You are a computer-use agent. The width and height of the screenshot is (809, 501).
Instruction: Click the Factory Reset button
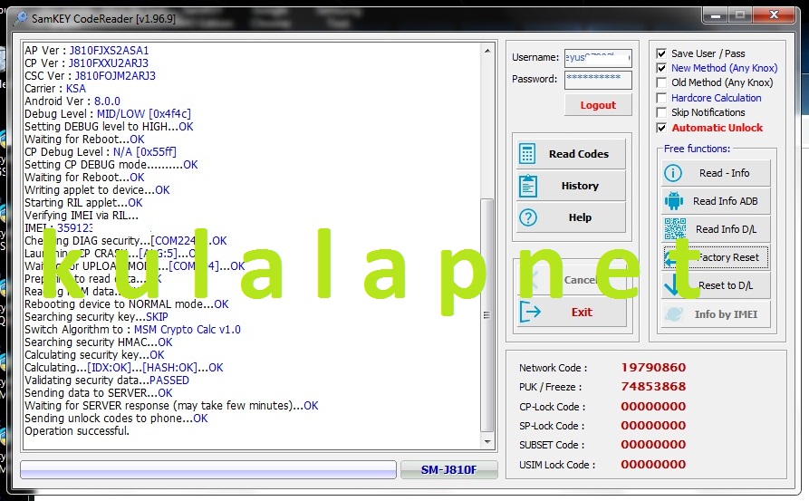click(716, 257)
